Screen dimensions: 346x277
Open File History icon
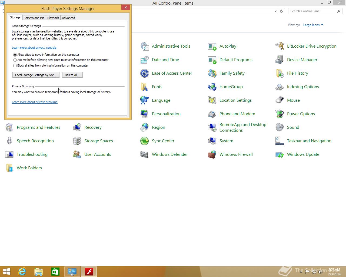280,73
